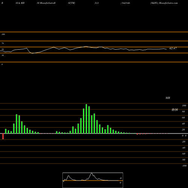Image resolution: width=188 pixels, height=188 pixels.
Task: Click the lowest dip on RSI line
Action: point(32,53)
